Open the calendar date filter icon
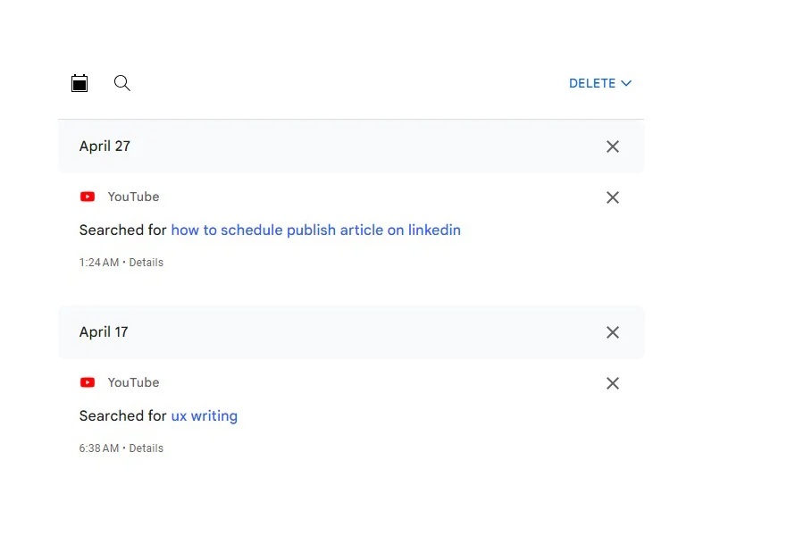This screenshot has width=804, height=536. (80, 83)
